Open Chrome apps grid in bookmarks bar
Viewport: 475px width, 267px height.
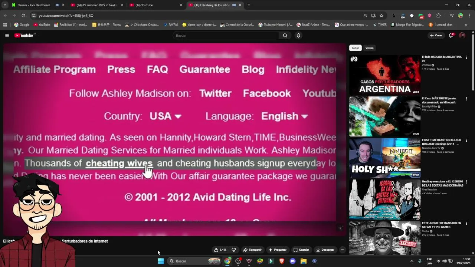pyautogui.click(x=5, y=25)
